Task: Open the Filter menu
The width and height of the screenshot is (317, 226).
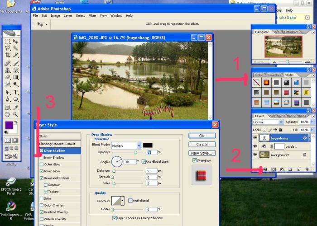Action: click(x=92, y=15)
